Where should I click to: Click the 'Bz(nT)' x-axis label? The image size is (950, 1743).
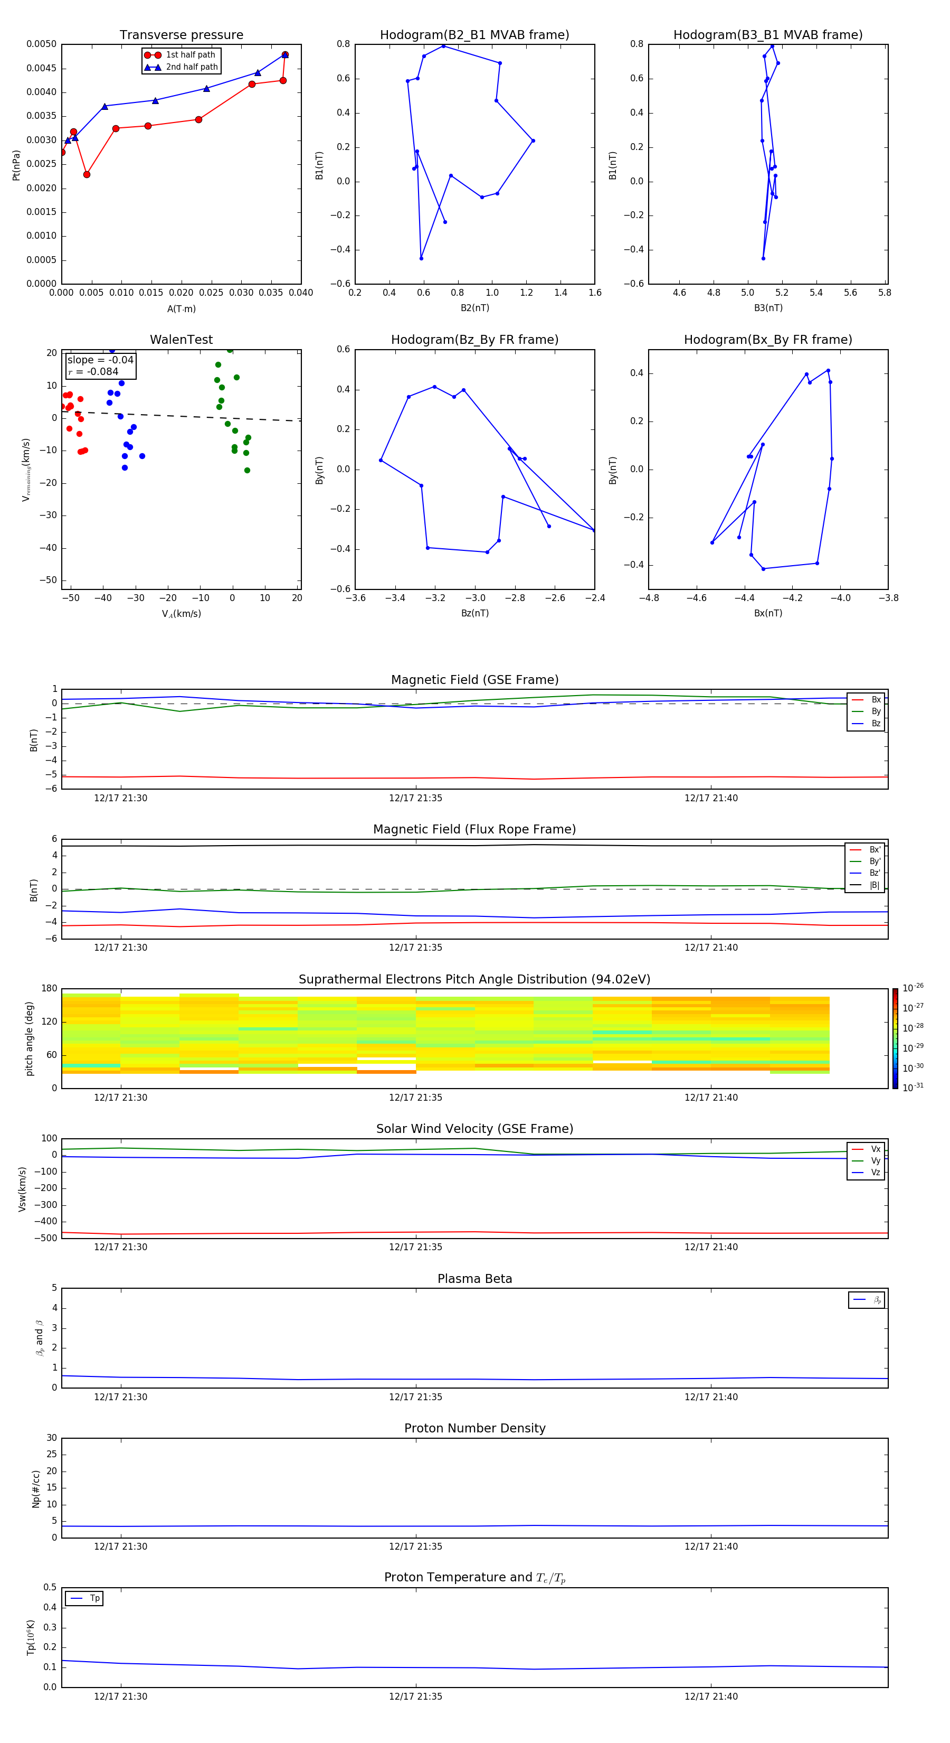coord(474,613)
